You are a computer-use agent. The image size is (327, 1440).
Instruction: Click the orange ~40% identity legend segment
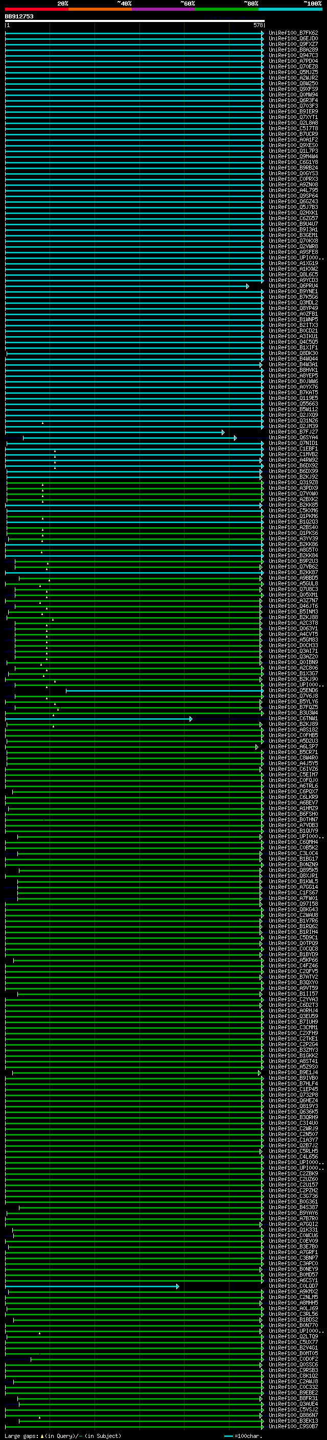point(100,9)
